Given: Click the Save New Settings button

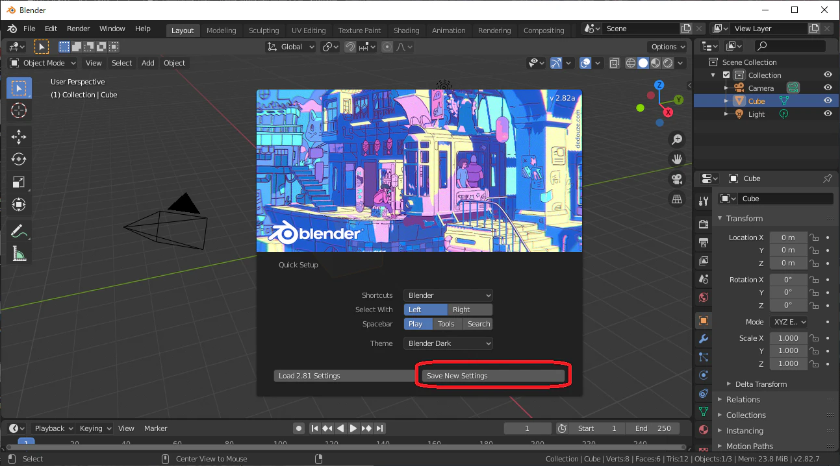Looking at the screenshot, I should [x=493, y=376].
